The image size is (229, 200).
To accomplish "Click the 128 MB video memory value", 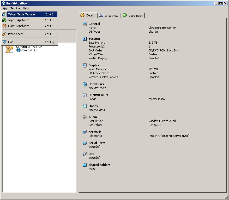I will click(x=153, y=69).
